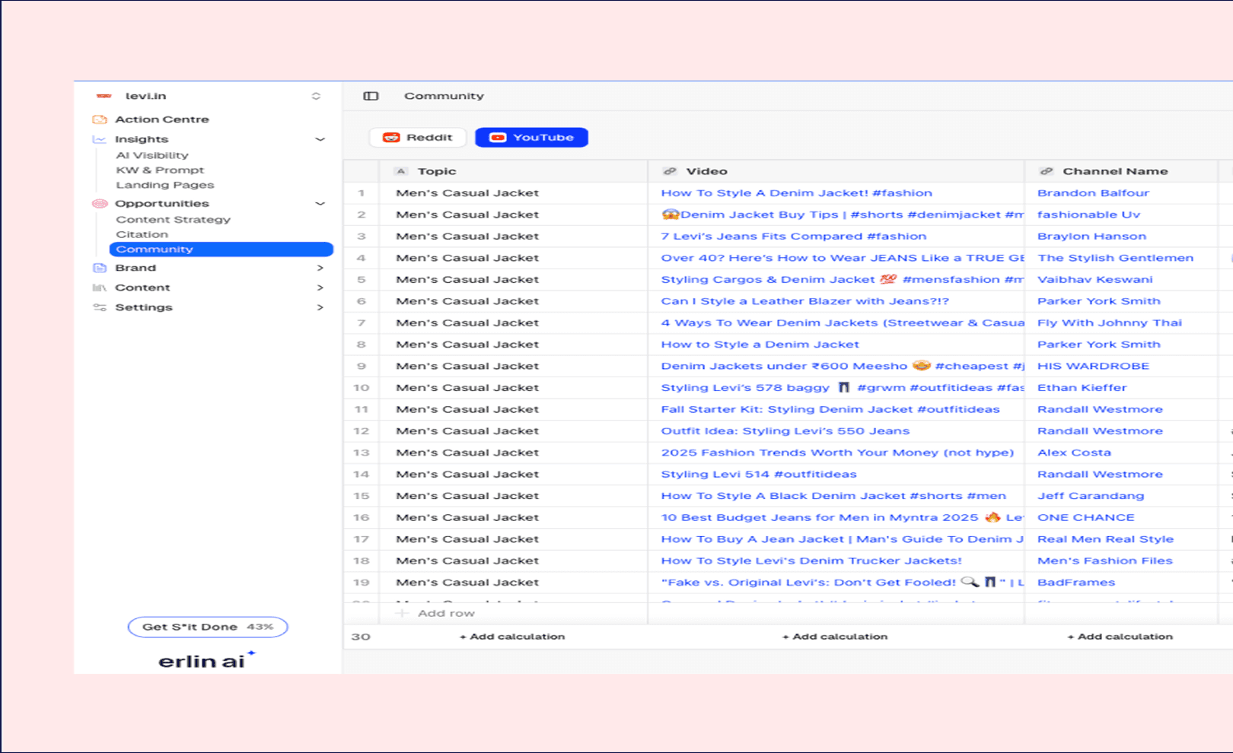The image size is (1233, 753).
Task: Click the Opportunities target icon
Action: [100, 203]
